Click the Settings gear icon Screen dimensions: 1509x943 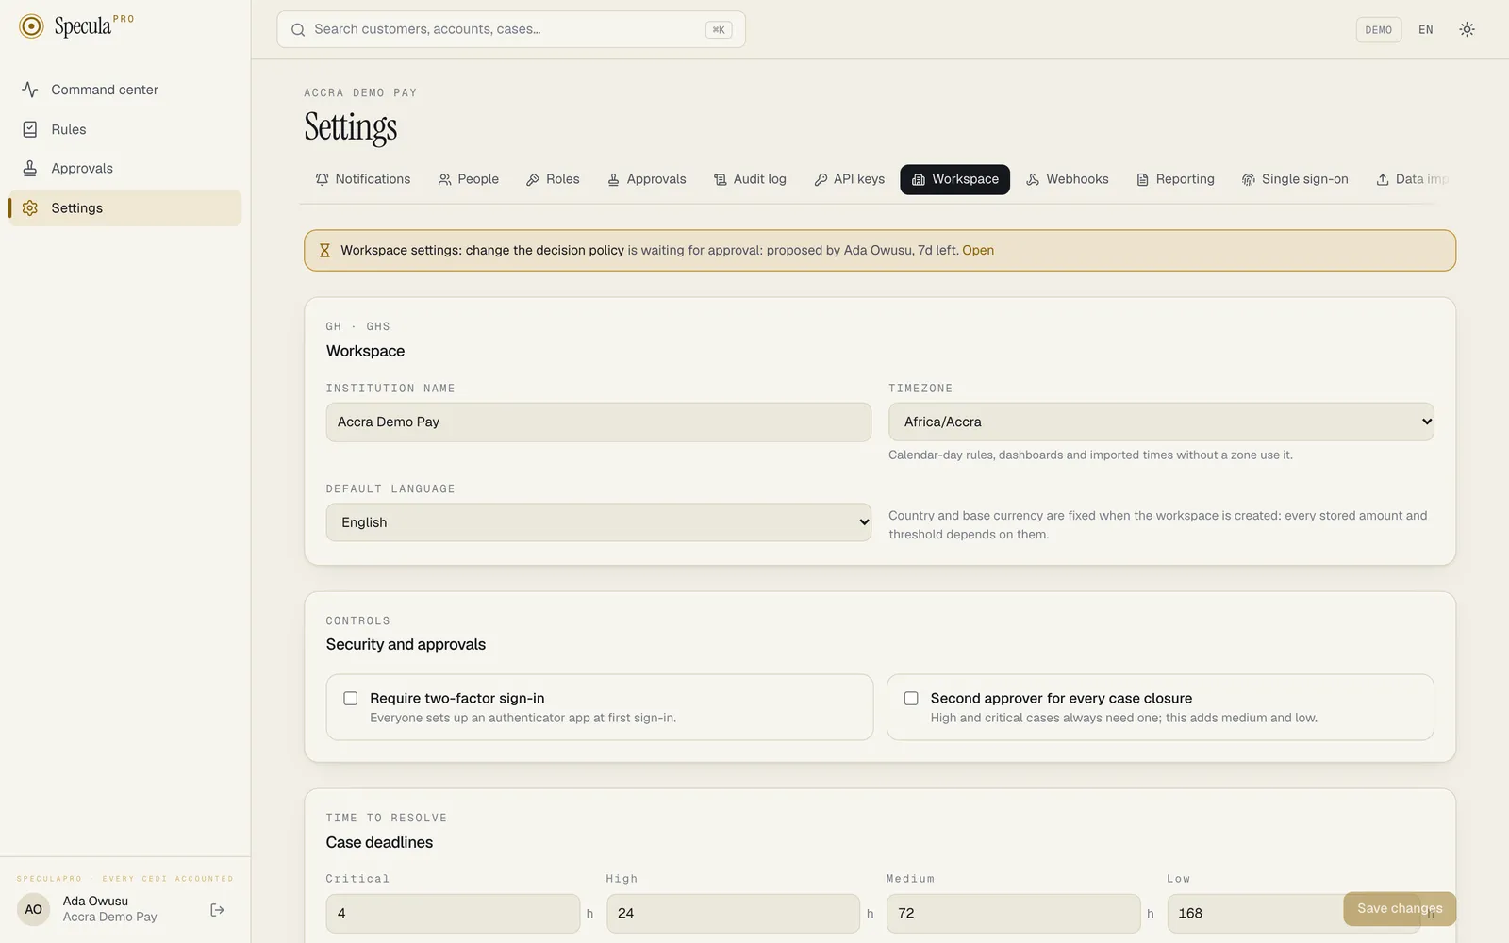30,207
